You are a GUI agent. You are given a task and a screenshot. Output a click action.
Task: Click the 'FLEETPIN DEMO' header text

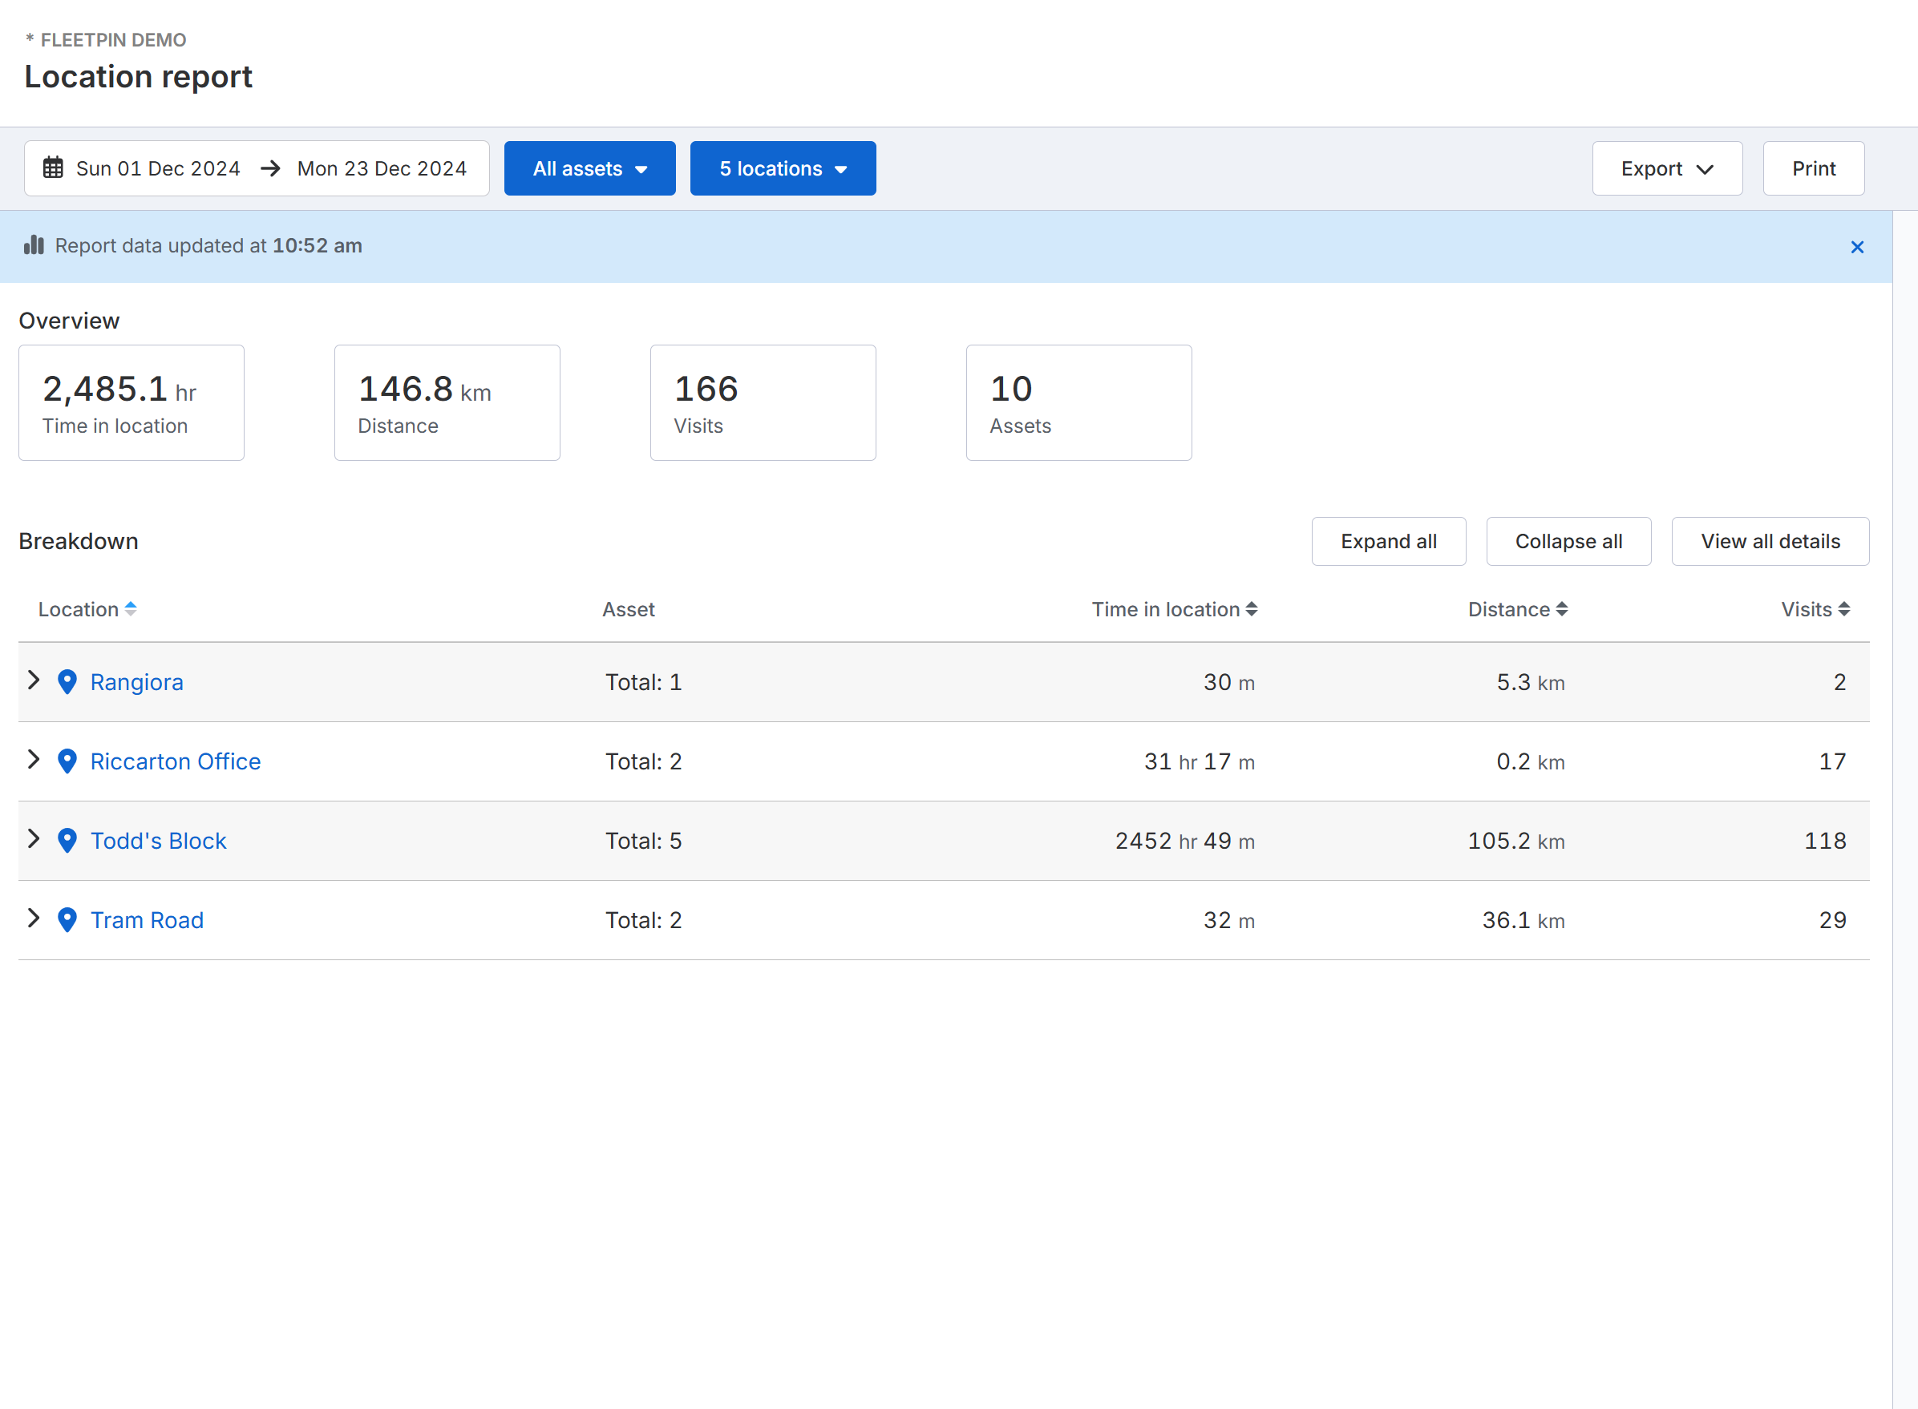coord(114,40)
